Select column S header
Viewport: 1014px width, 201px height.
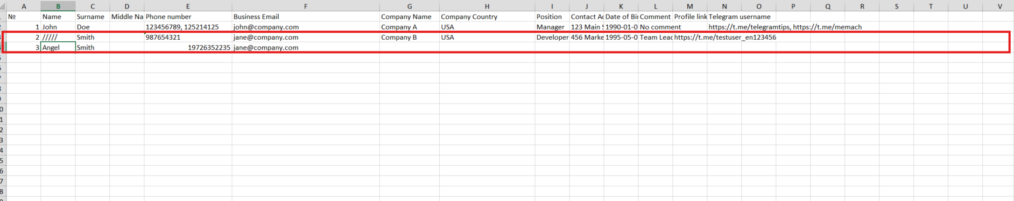coord(897,6)
